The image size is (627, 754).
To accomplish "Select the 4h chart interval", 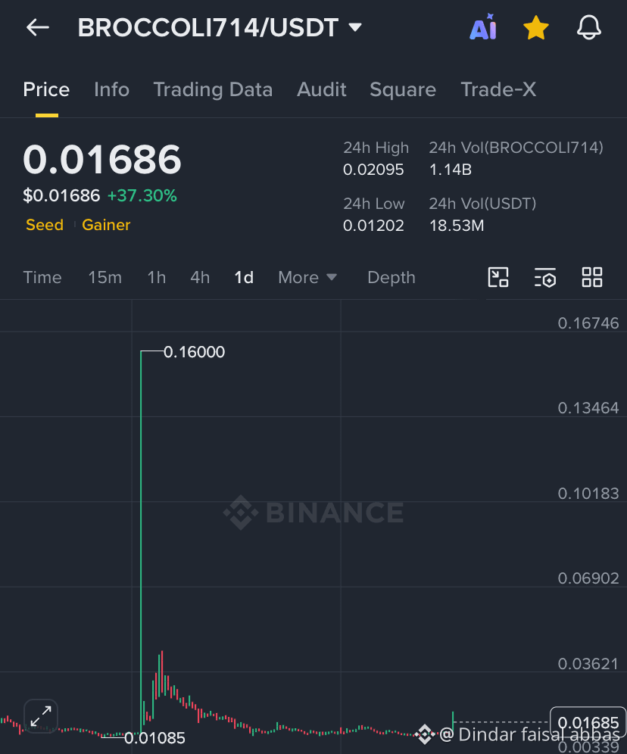I will tap(200, 278).
